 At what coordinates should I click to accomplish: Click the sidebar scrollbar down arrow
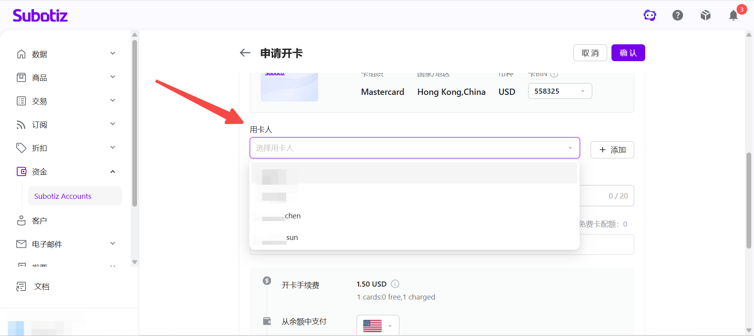point(135,262)
